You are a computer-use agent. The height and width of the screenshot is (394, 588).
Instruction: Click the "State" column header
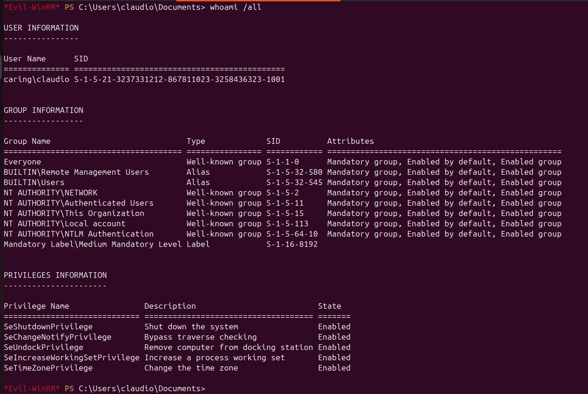[x=330, y=306]
